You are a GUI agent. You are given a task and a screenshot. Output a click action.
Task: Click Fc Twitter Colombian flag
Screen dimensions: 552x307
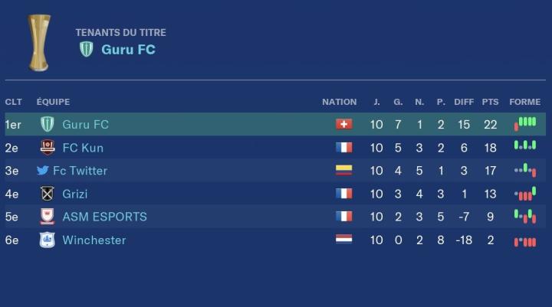(343, 171)
